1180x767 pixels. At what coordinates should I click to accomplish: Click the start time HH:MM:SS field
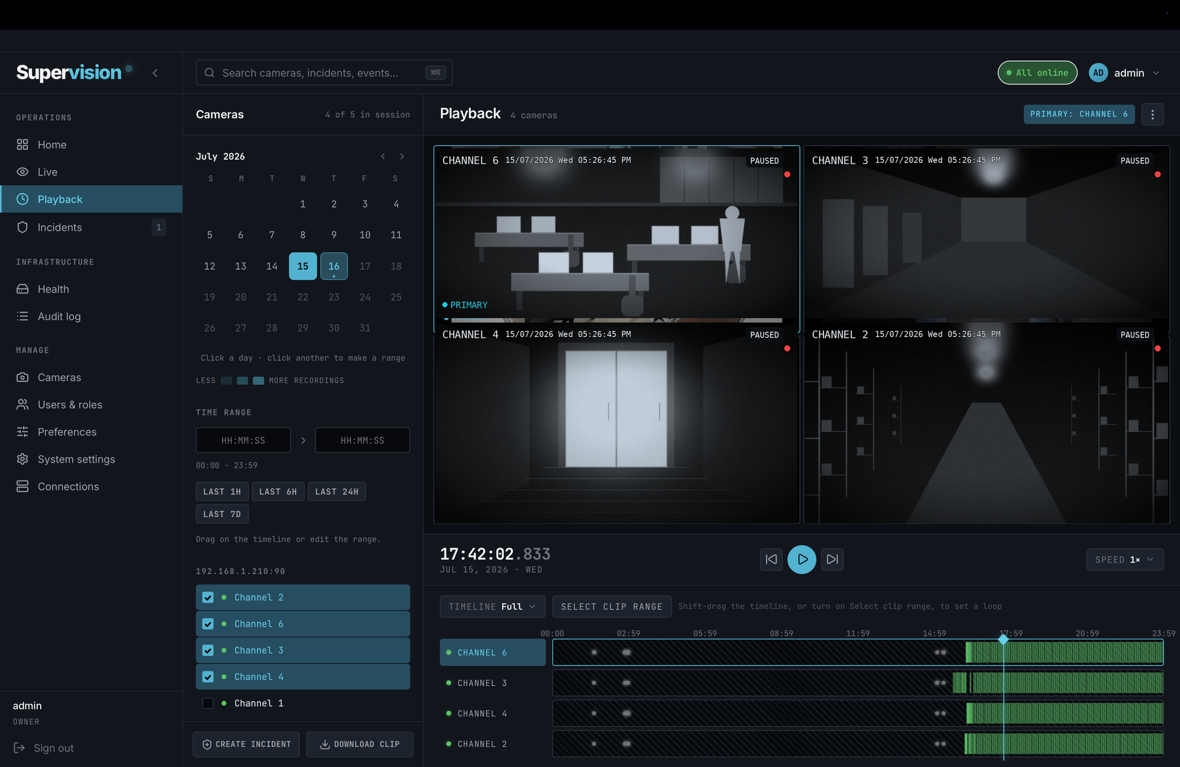243,440
